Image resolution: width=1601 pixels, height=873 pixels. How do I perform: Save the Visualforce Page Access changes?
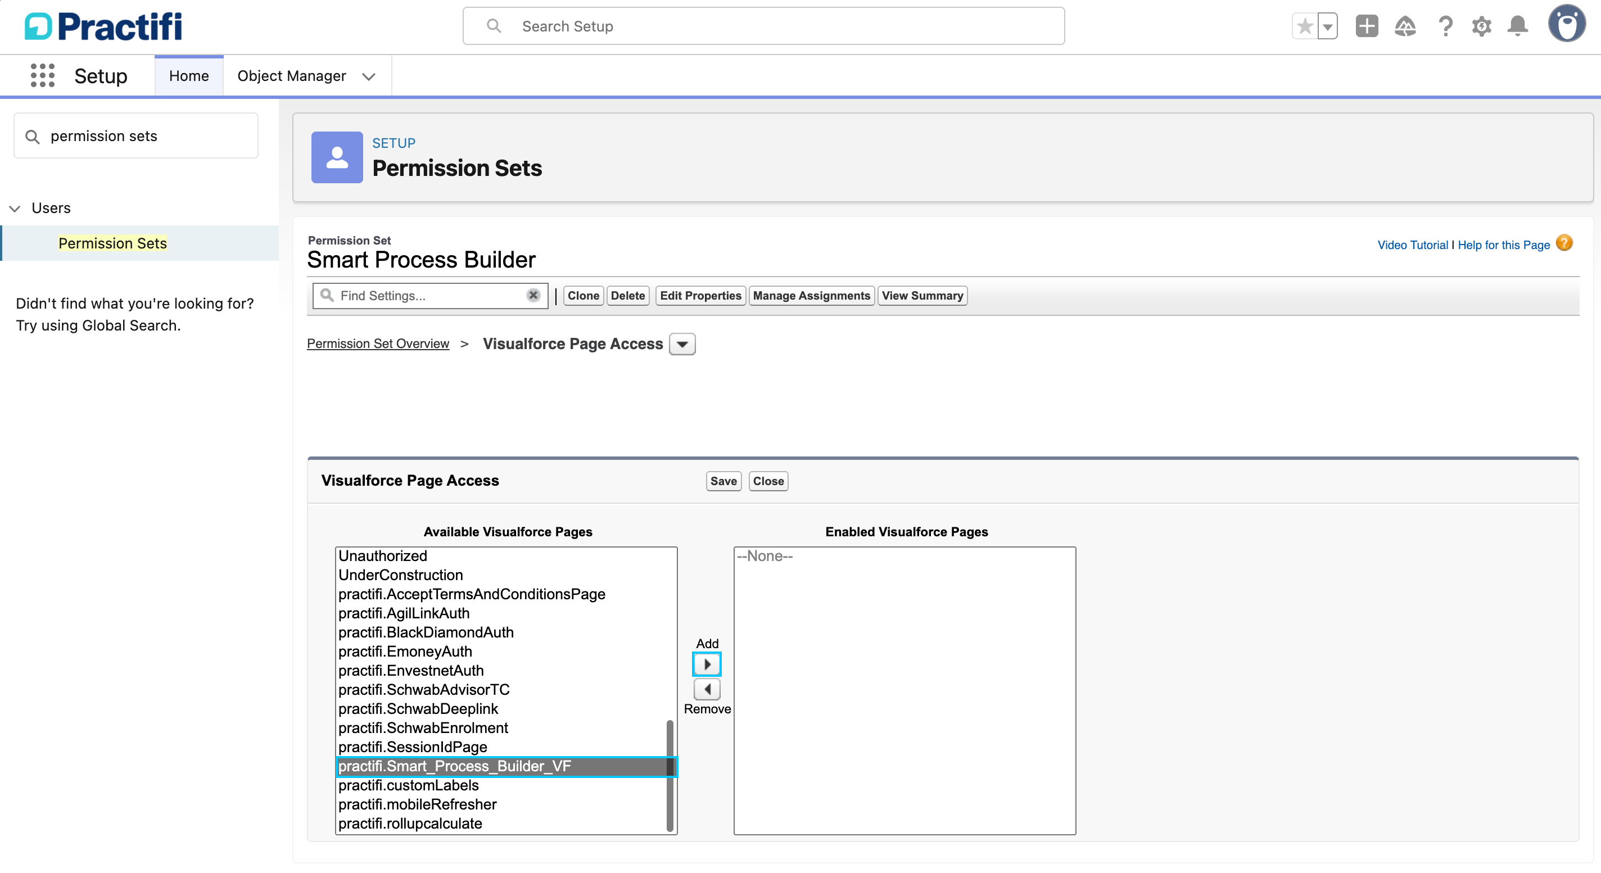click(723, 481)
